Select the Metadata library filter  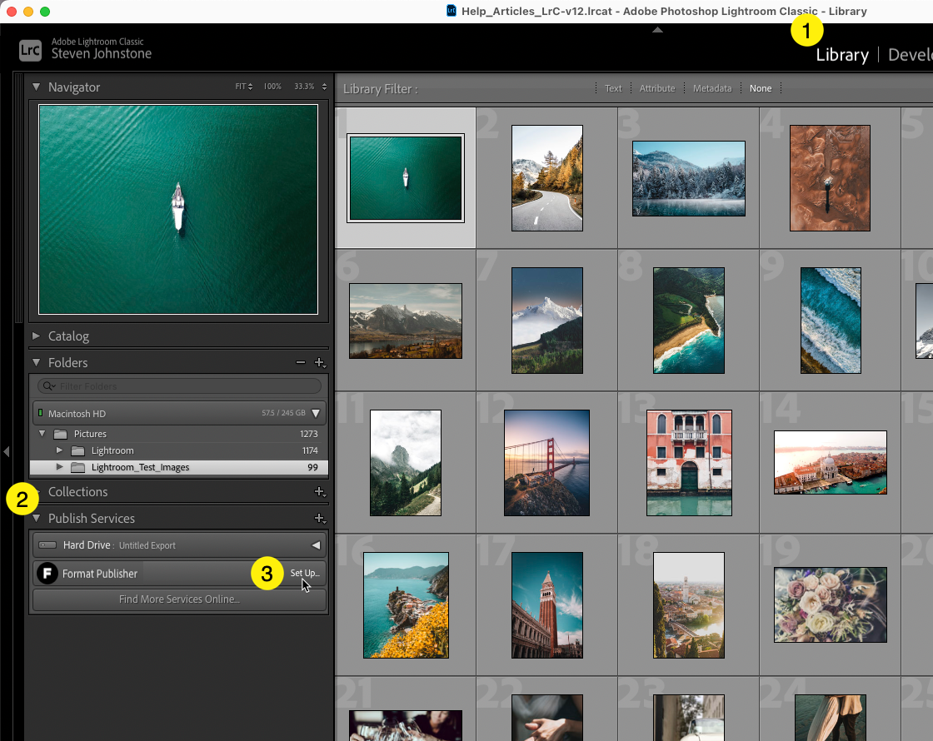point(711,88)
